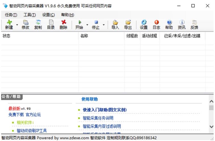The width and height of the screenshot is (215, 141).
Task: Open the 设置(C) menu
Action: (48, 15)
